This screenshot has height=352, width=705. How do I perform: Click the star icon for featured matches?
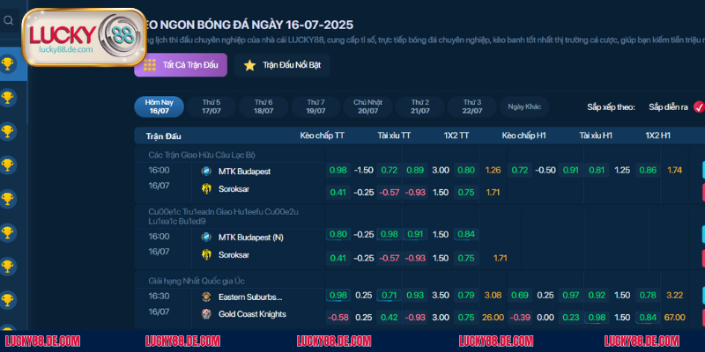(249, 65)
